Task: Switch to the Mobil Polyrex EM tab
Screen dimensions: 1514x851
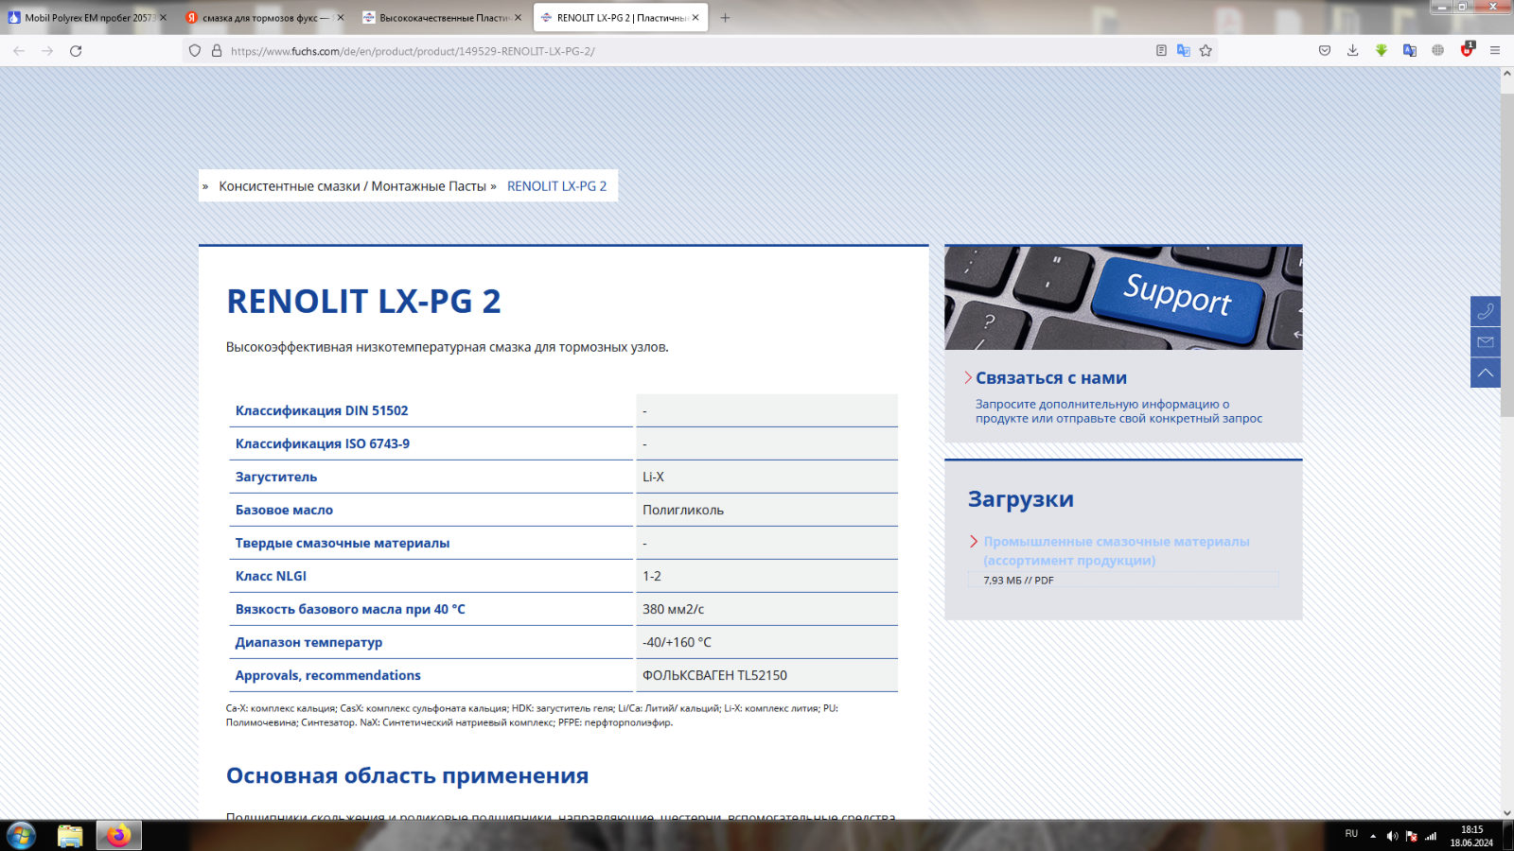Action: [x=88, y=18]
